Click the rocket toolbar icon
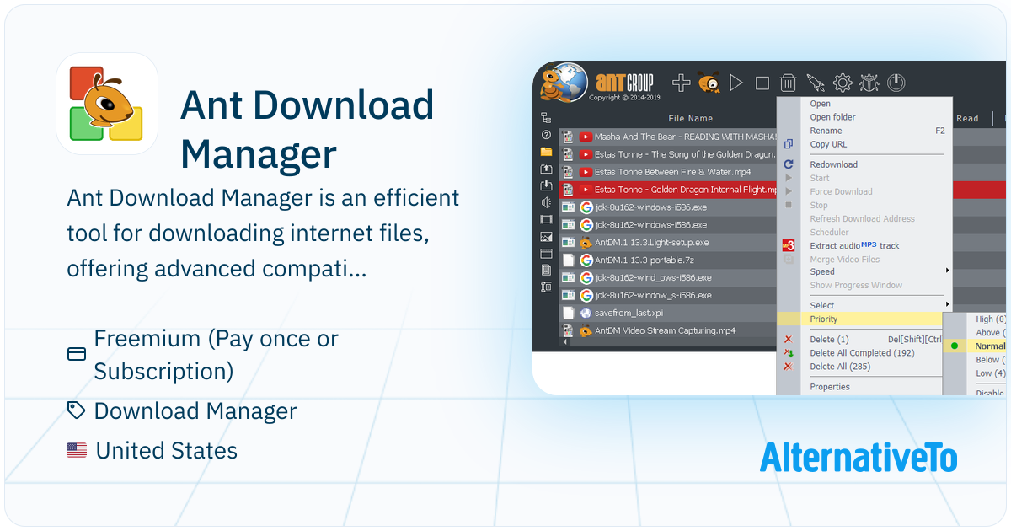Image resolution: width=1011 pixels, height=531 pixels. (x=815, y=83)
